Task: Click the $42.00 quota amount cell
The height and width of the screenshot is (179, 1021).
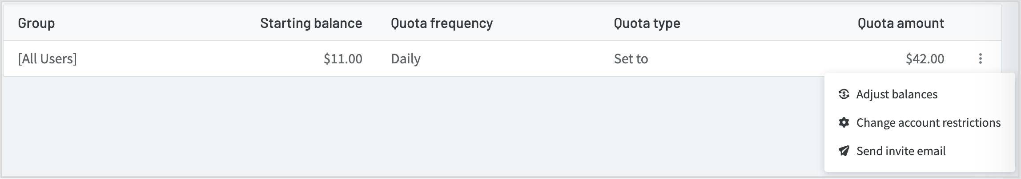Action: [925, 58]
